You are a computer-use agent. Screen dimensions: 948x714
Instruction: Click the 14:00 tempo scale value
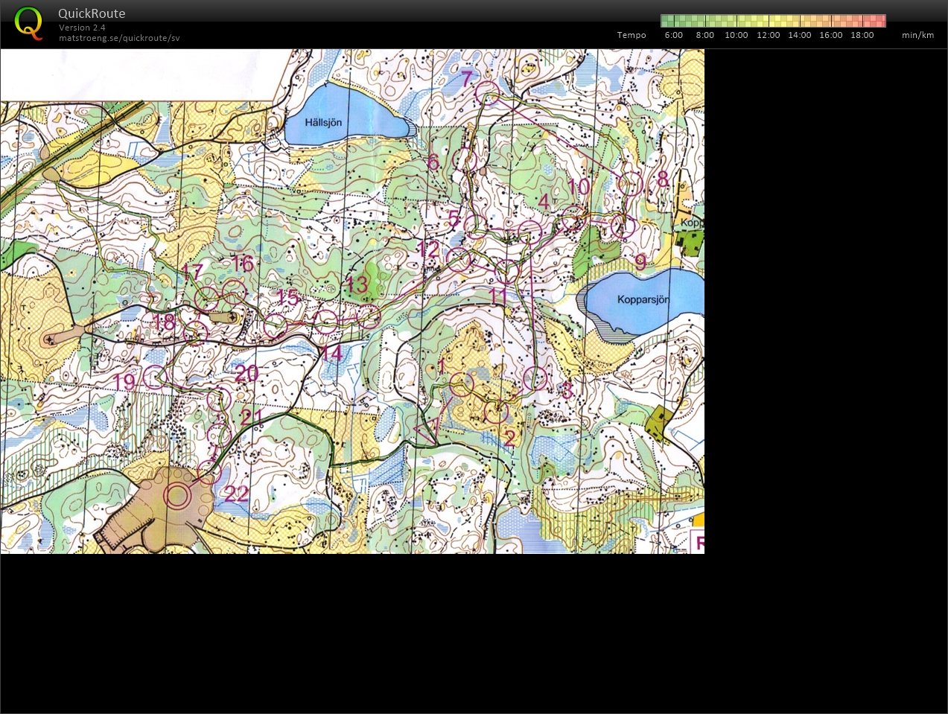click(x=800, y=35)
